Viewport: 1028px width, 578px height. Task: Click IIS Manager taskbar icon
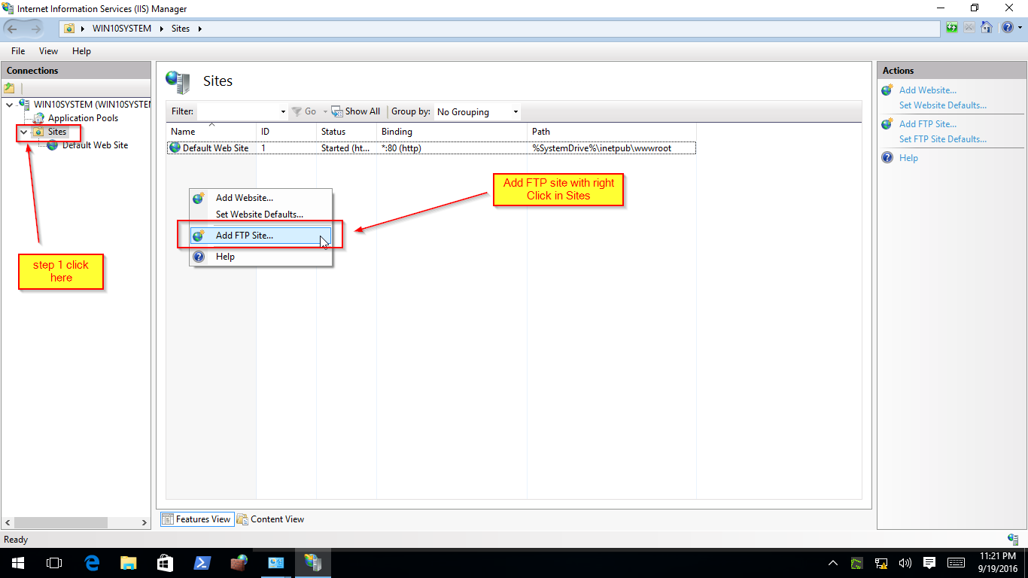point(312,562)
